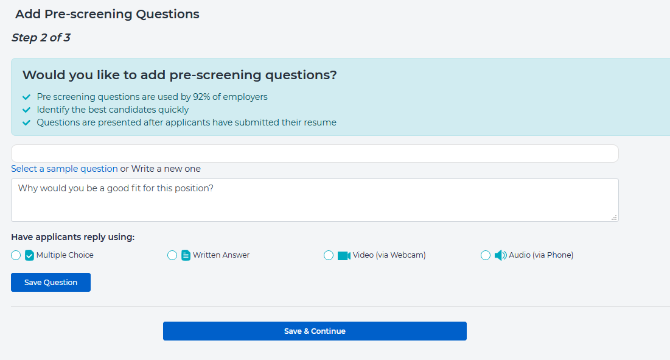Click the Multiple Choice checkmark icon

pyautogui.click(x=29, y=255)
